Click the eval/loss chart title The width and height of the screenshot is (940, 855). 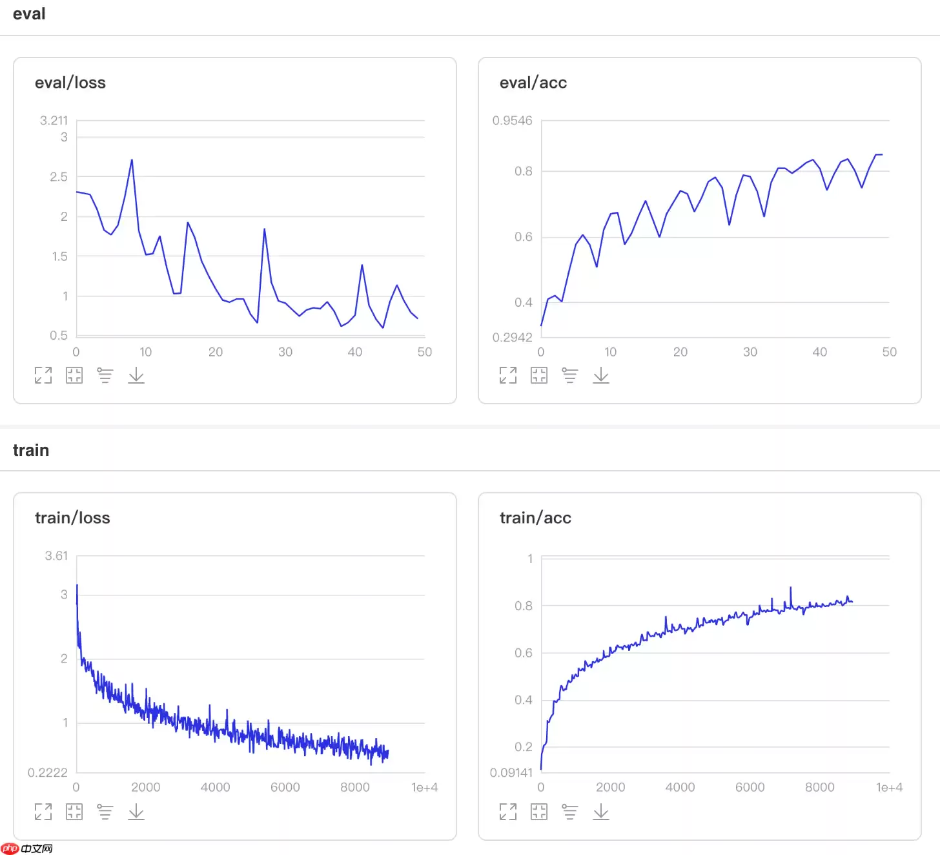point(70,83)
